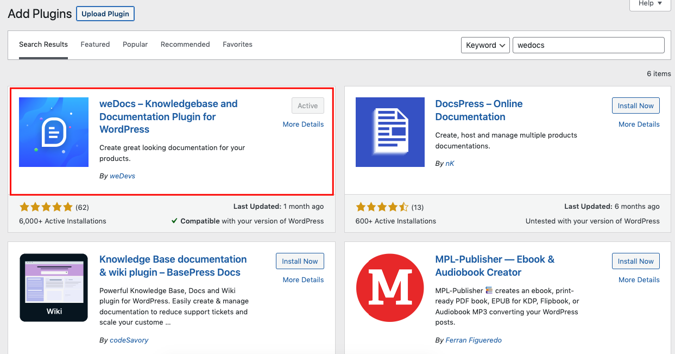
Task: Click the Active button for weDocs
Action: point(308,106)
